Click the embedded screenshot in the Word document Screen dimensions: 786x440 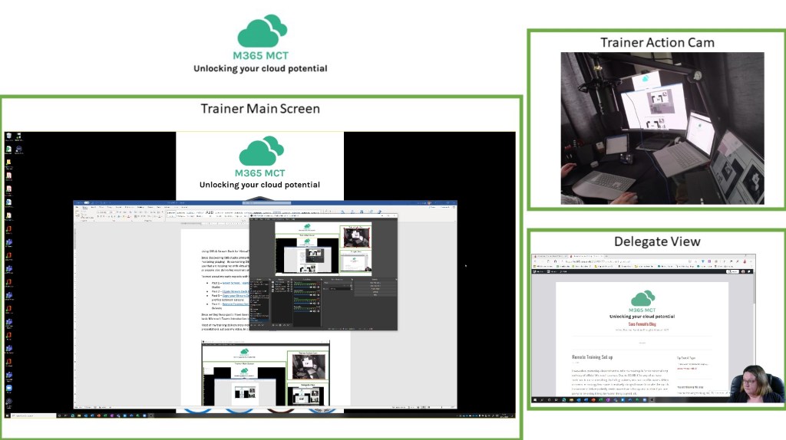click(266, 373)
